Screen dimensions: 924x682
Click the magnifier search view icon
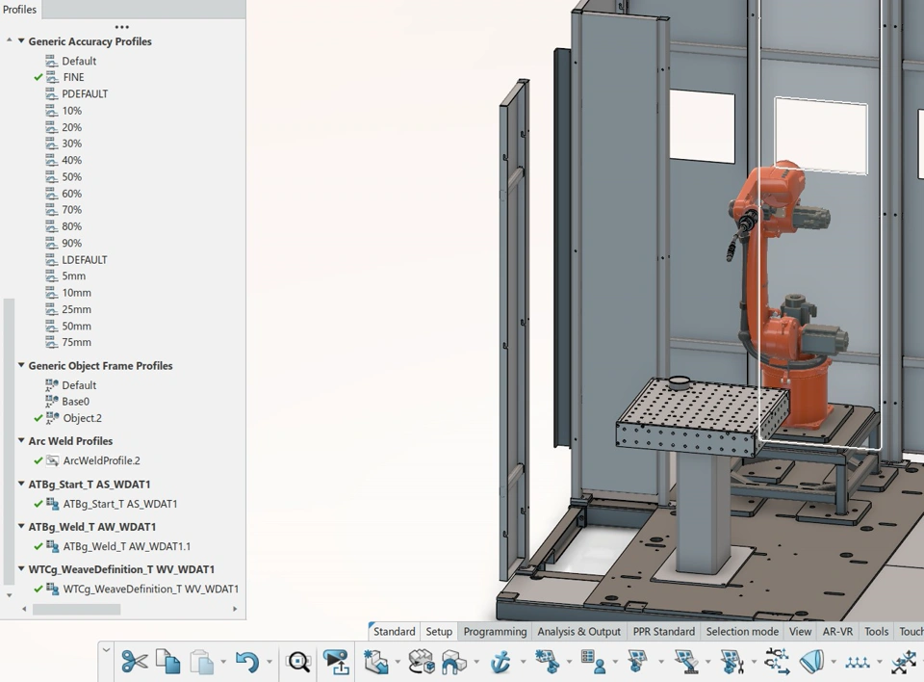[298, 662]
